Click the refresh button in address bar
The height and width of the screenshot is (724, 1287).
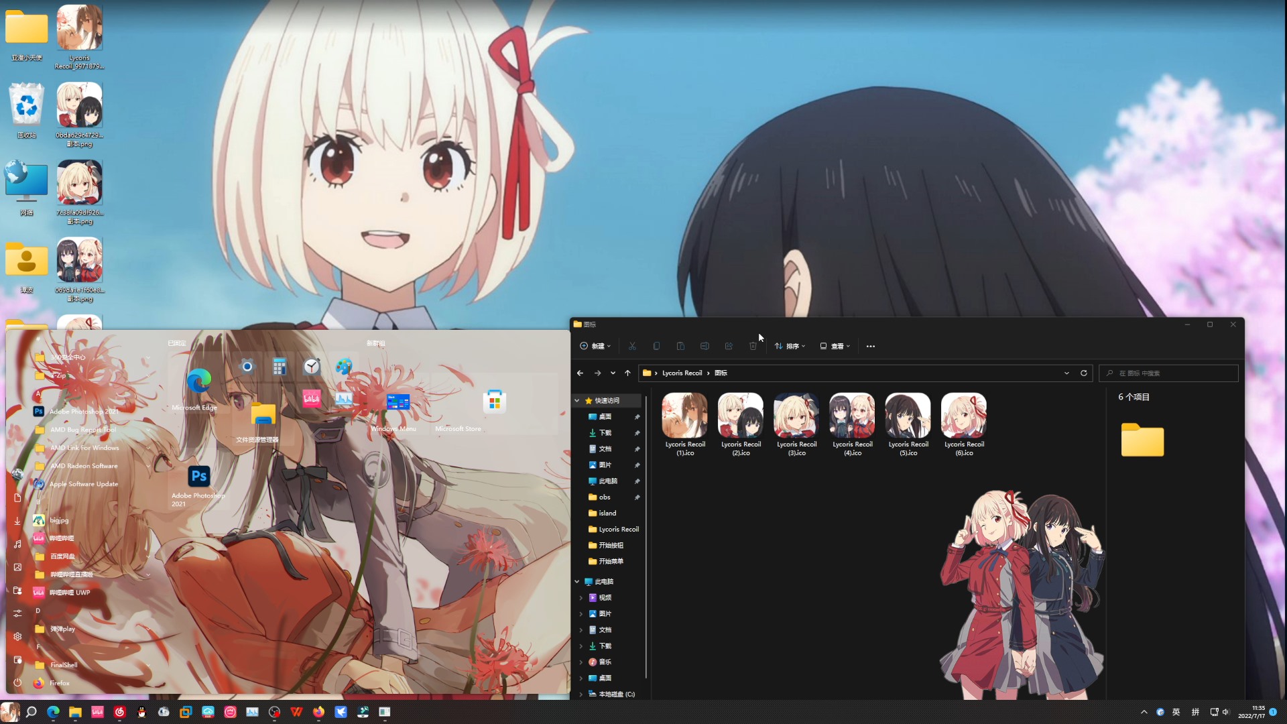[1083, 373]
